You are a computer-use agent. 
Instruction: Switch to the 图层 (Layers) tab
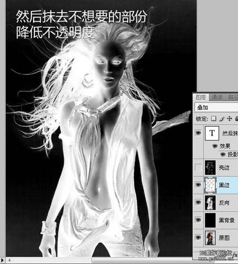(x=201, y=97)
